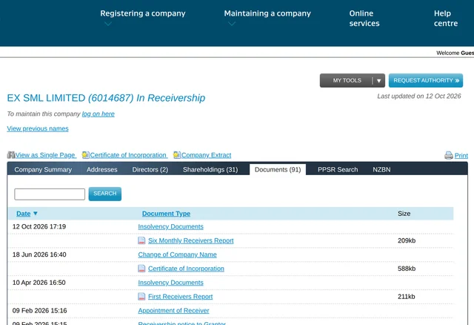Viewport: 474px width, 325px height.
Task: Open Insolvency Documents dated 12 Oct 2026
Action: coord(171,226)
